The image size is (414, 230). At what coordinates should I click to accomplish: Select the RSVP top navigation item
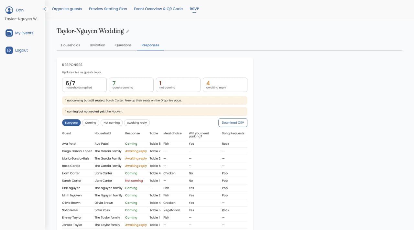[x=194, y=9]
